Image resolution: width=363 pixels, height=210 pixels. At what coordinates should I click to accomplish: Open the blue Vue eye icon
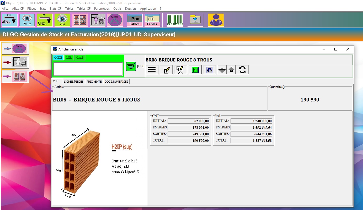[x=27, y=20]
